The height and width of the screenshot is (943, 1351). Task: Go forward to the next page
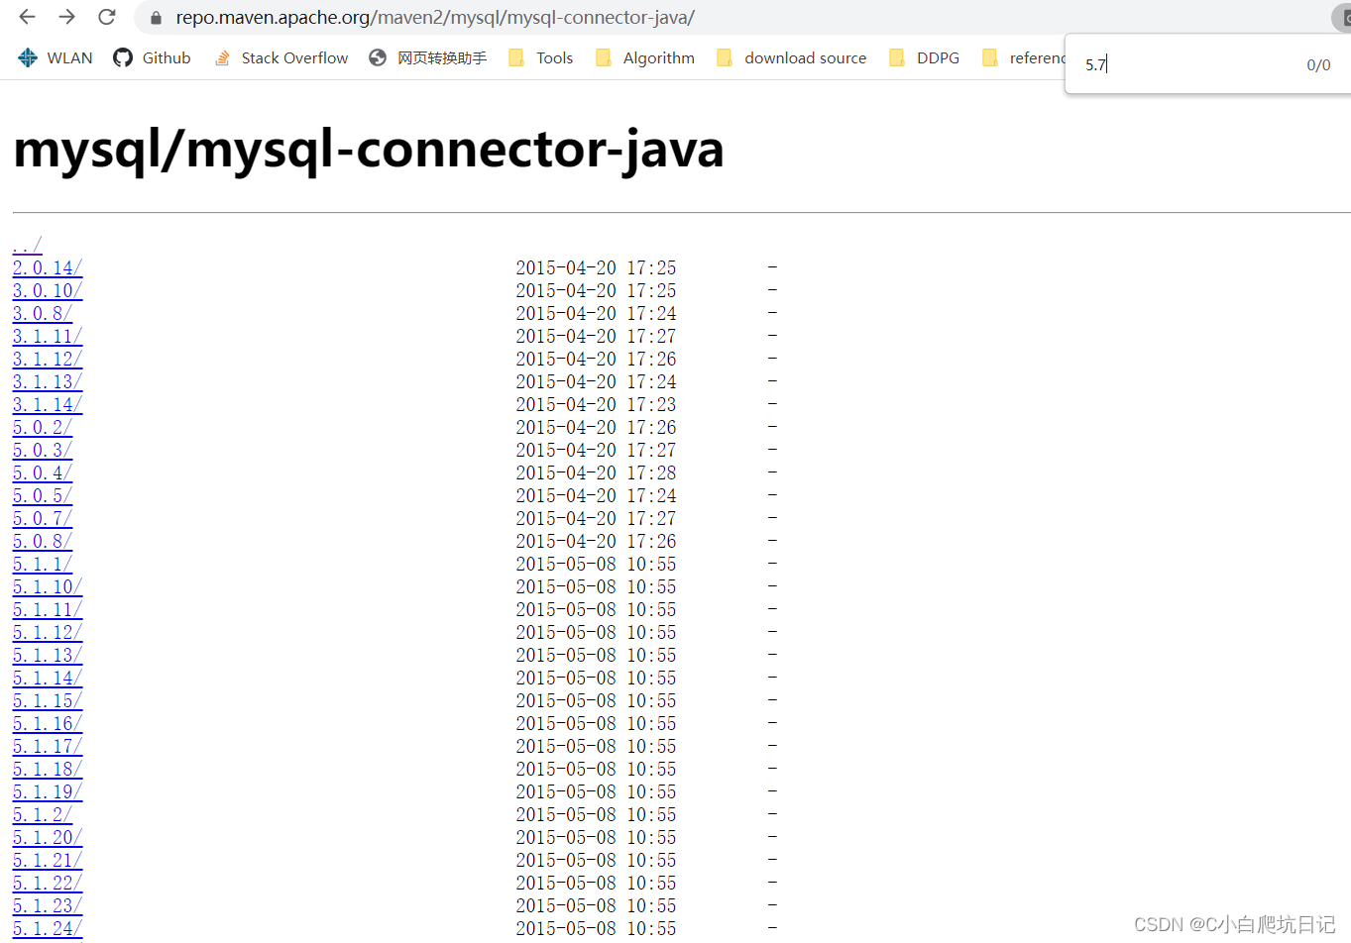[x=66, y=17]
